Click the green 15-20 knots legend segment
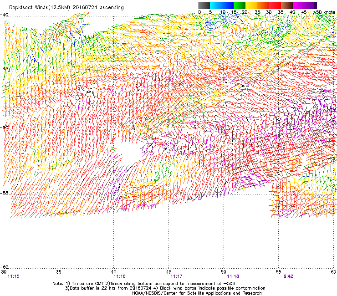The width and height of the screenshot is (337, 296). click(x=240, y=5)
